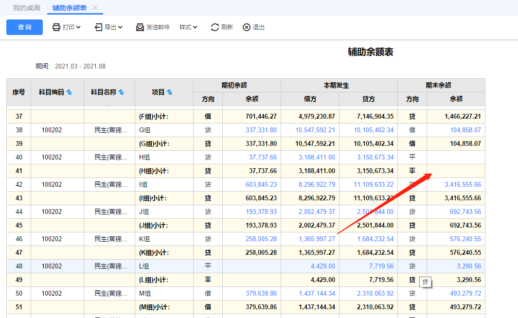Image resolution: width=518 pixels, height=318 pixels.
Task: Open K组 credit amount 1,684,232.54 link
Action: point(375,239)
